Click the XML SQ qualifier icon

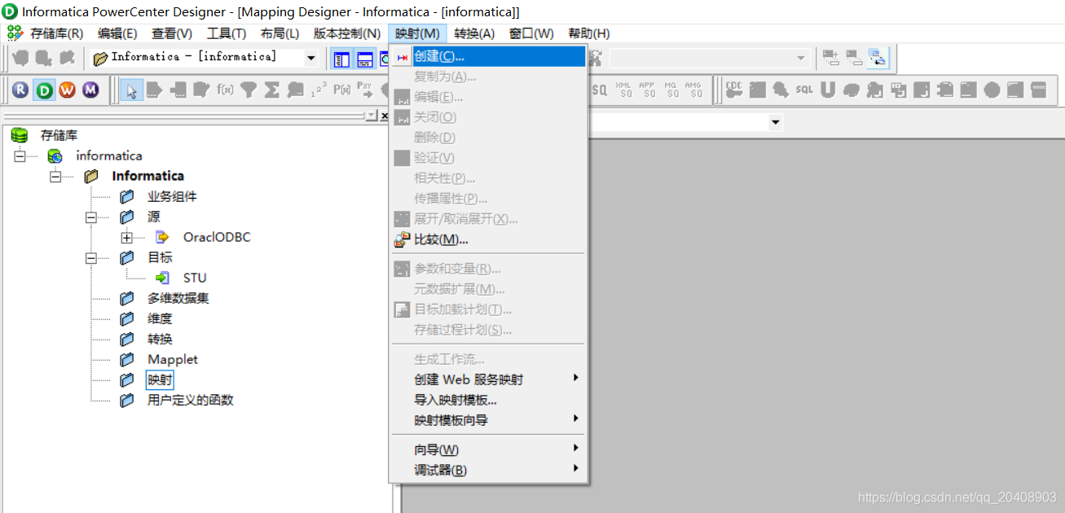click(x=623, y=90)
